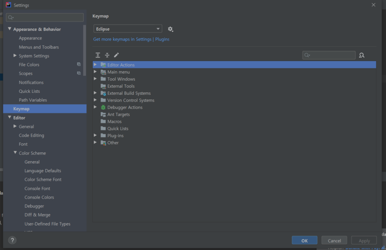Open Menus and Toolbars settings
This screenshot has height=250, width=386.
pos(38,47)
